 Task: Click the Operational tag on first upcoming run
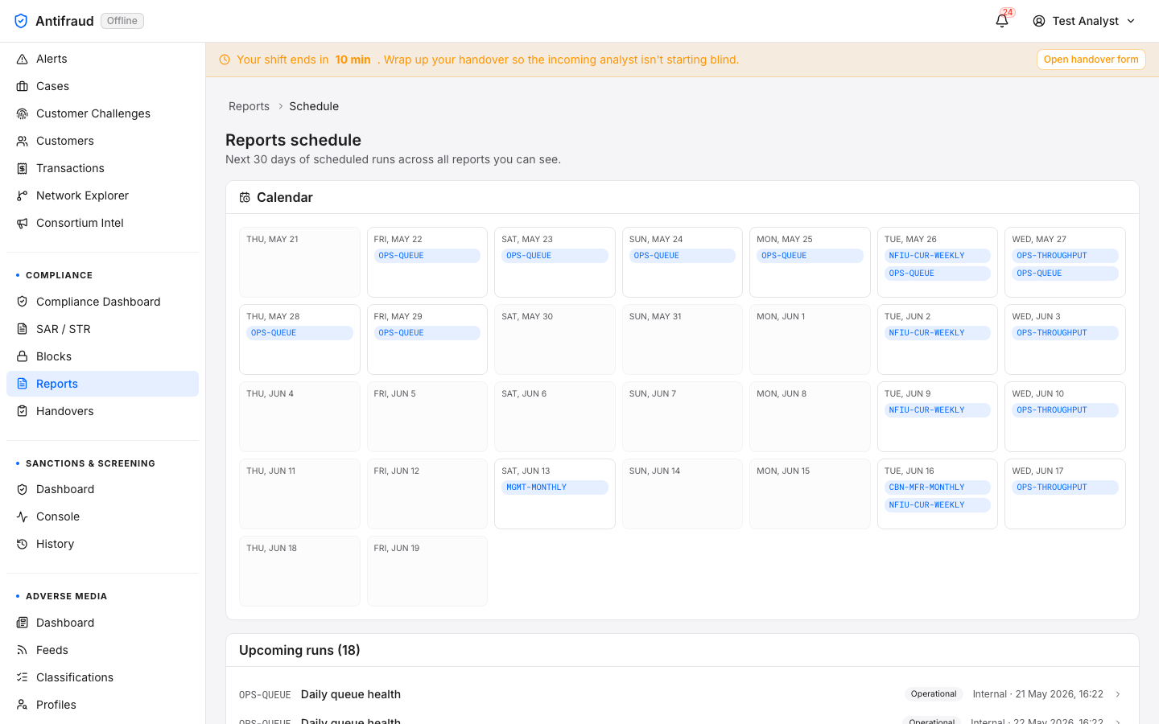934,694
